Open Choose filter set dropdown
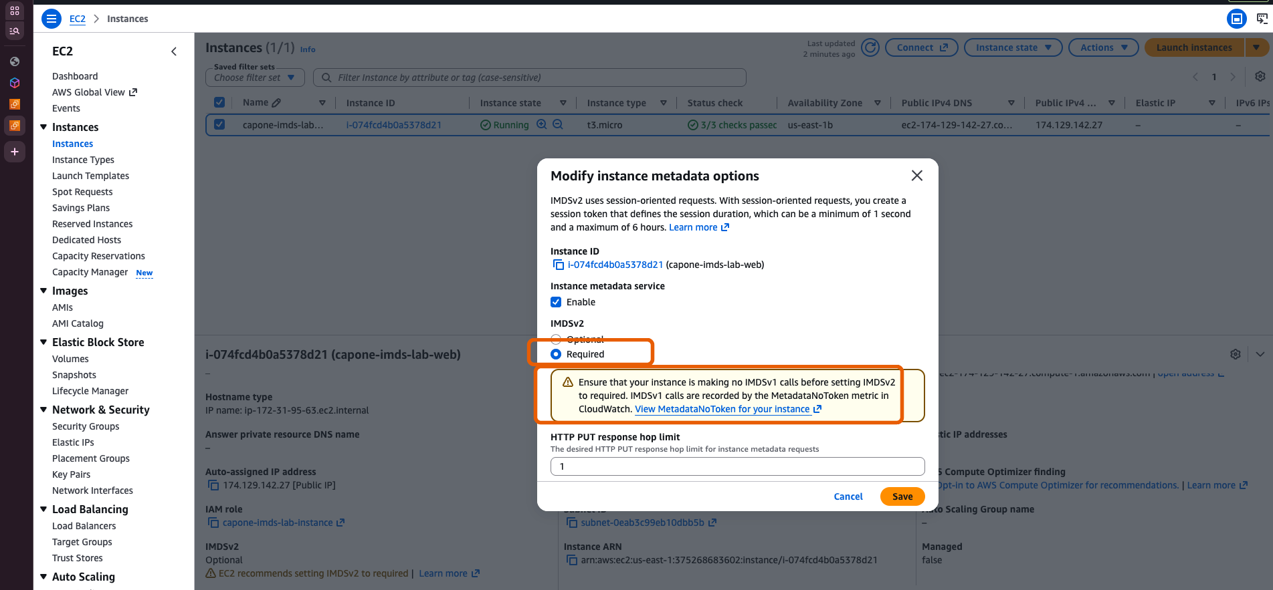Image resolution: width=1273 pixels, height=590 pixels. pos(255,78)
